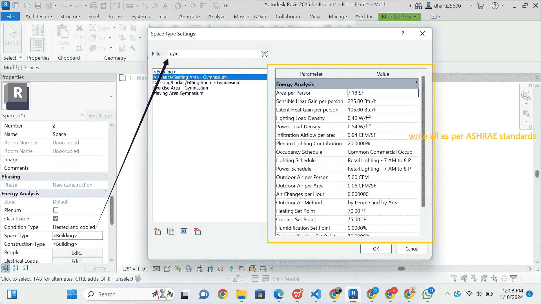This screenshot has height=304, width=541.
Task: Duplicate the selected space type
Action: tap(171, 231)
